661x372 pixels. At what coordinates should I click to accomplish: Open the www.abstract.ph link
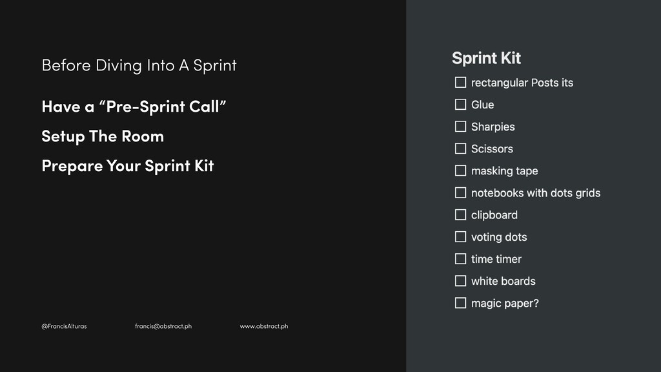(x=264, y=326)
